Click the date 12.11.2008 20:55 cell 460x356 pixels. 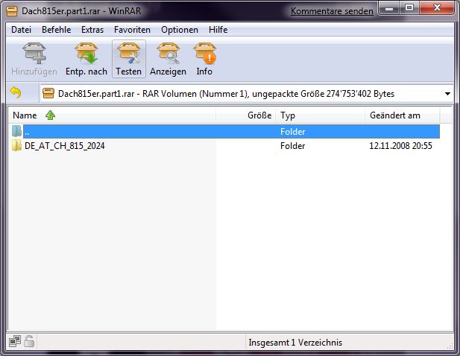[400, 146]
